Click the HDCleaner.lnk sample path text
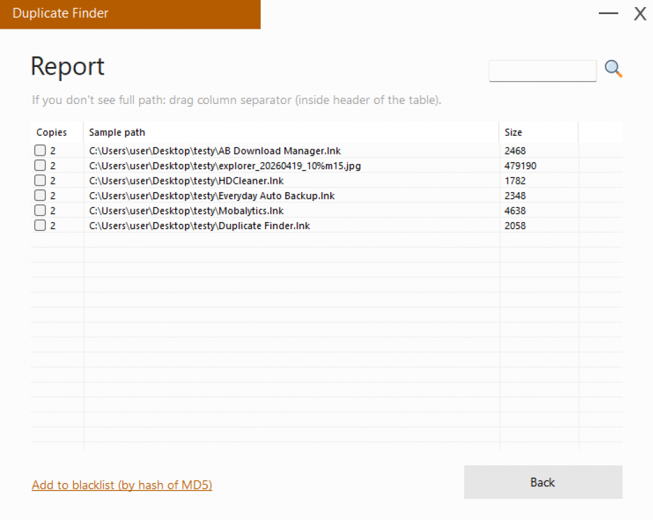 point(185,180)
